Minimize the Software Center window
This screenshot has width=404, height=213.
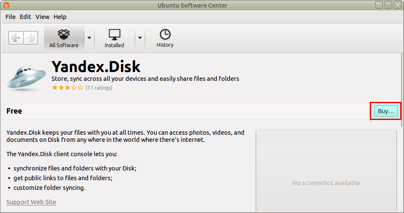(379, 5)
